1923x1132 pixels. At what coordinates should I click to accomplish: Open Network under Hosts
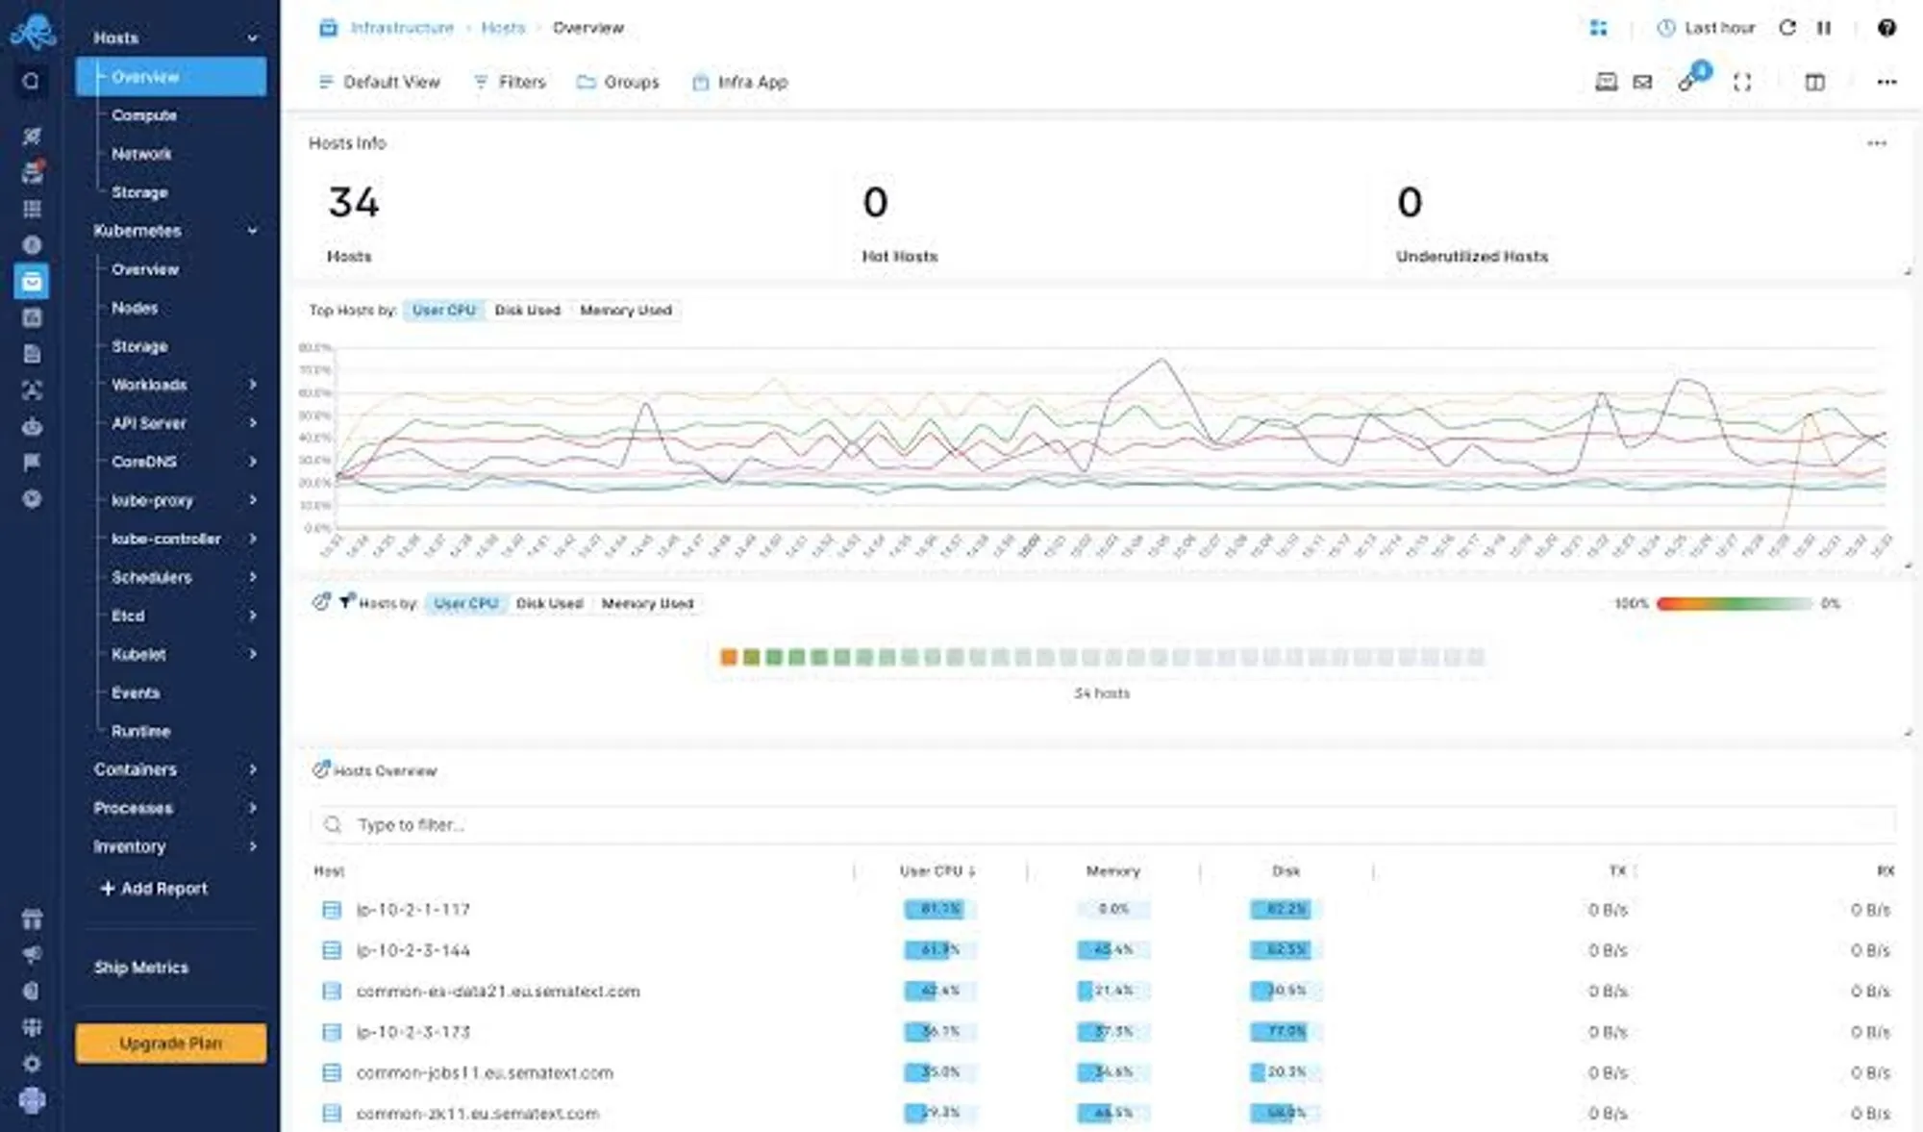[141, 154]
